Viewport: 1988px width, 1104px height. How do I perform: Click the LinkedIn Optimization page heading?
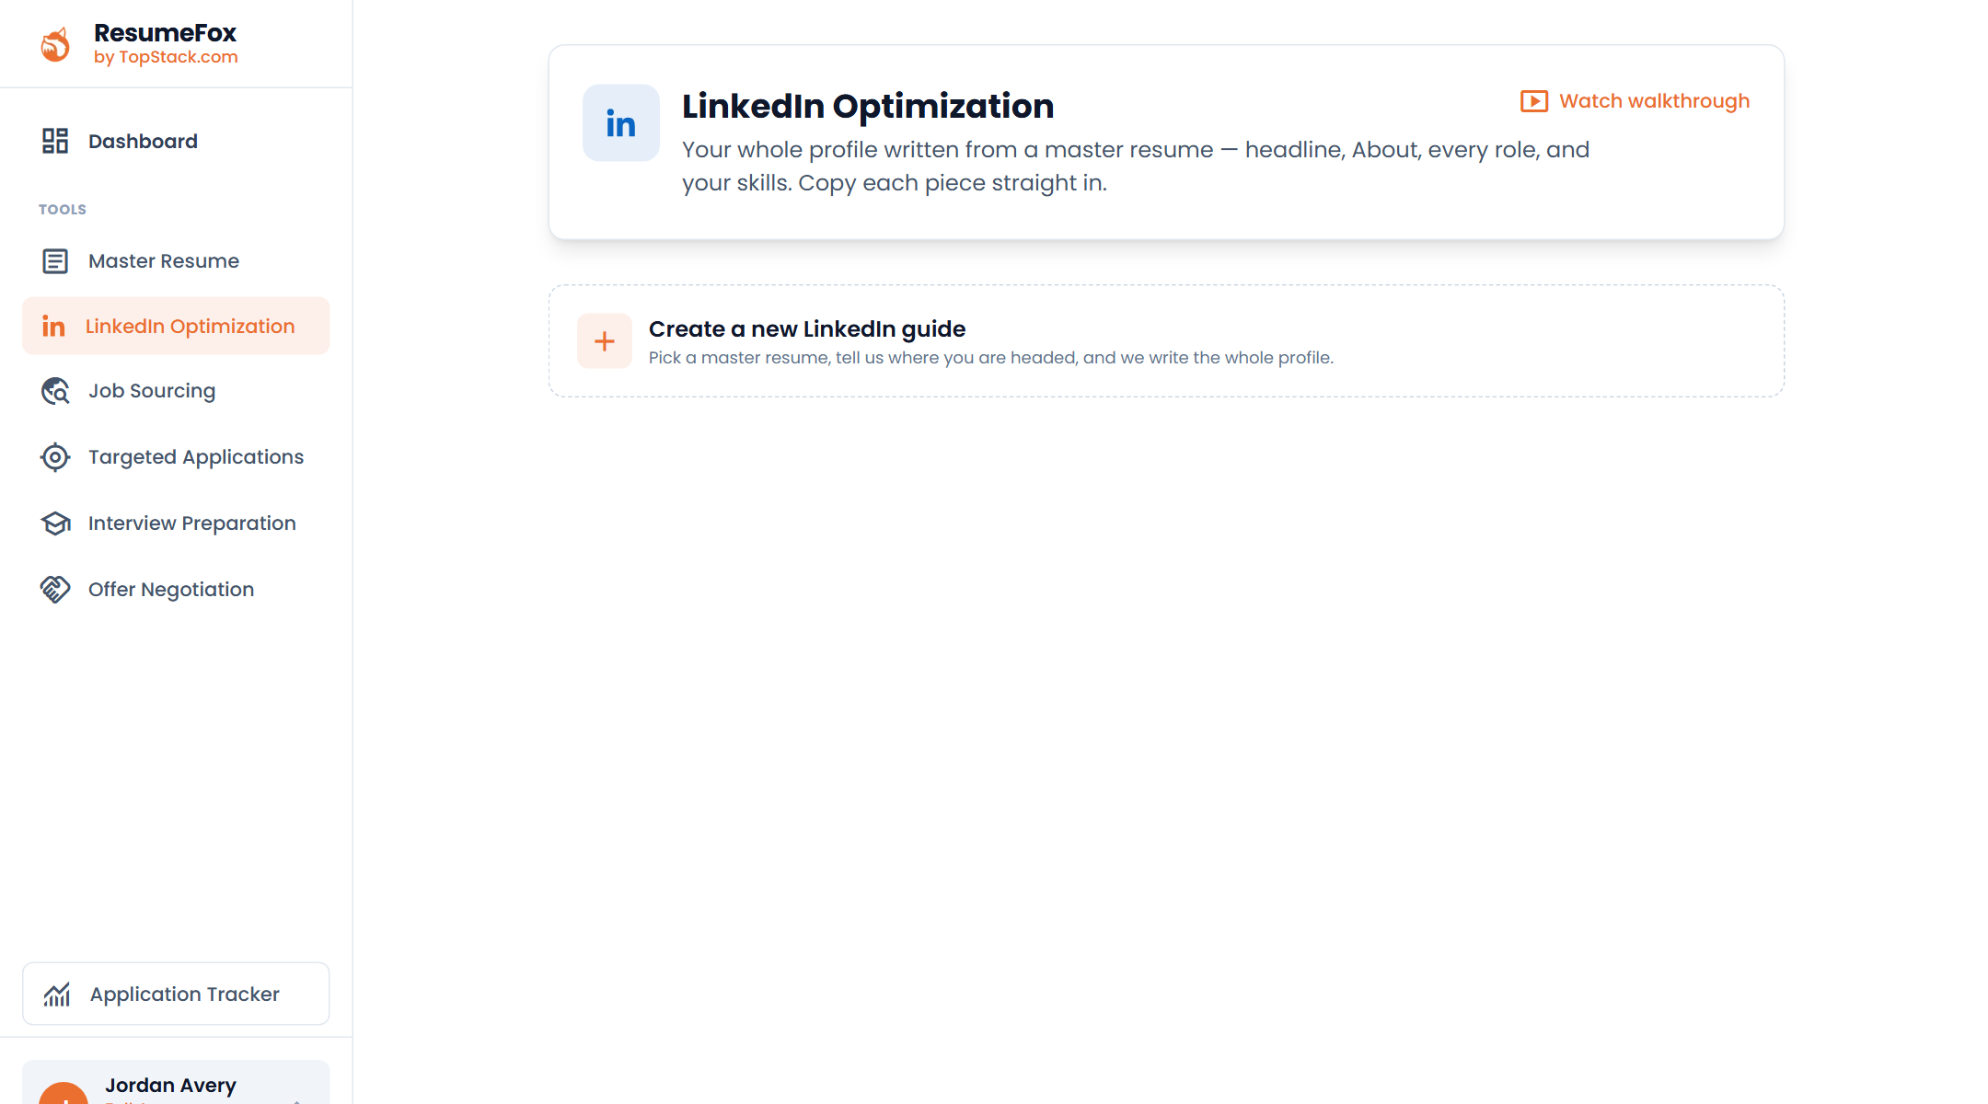tap(868, 106)
